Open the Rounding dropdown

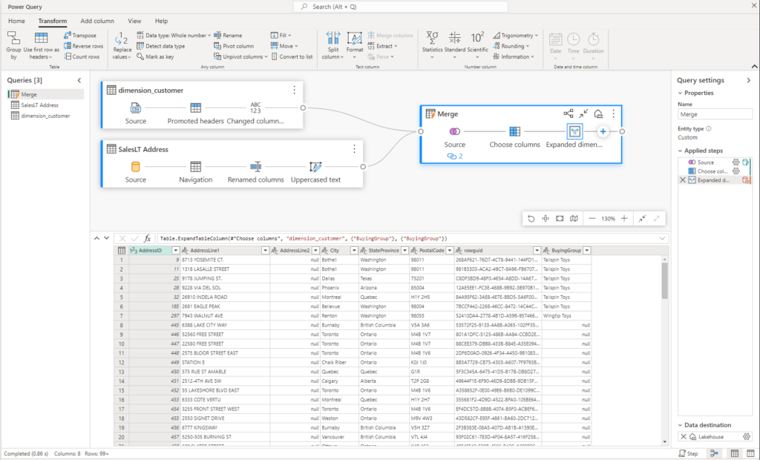coord(511,46)
